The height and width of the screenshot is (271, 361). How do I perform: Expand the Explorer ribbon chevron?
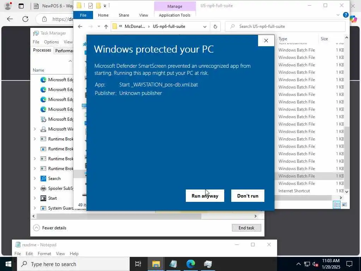tap(338, 15)
